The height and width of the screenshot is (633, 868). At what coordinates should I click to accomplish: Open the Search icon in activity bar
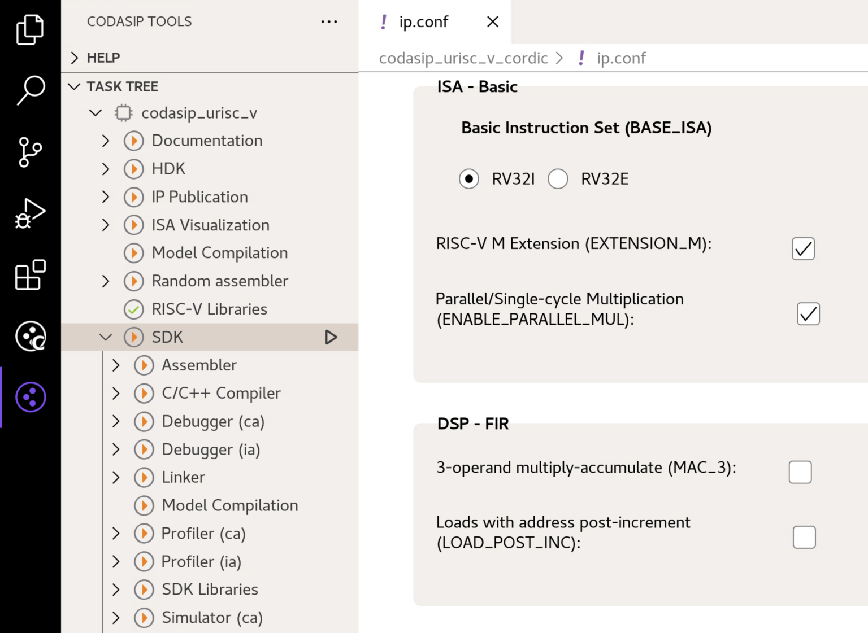pyautogui.click(x=30, y=90)
